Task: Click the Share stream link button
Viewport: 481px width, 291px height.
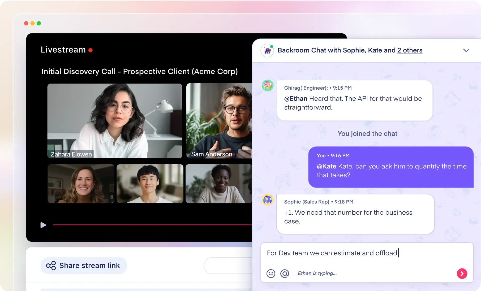Action: pyautogui.click(x=84, y=266)
